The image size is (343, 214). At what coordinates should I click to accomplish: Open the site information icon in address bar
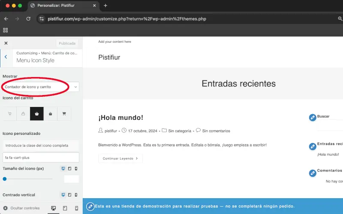pos(42,19)
